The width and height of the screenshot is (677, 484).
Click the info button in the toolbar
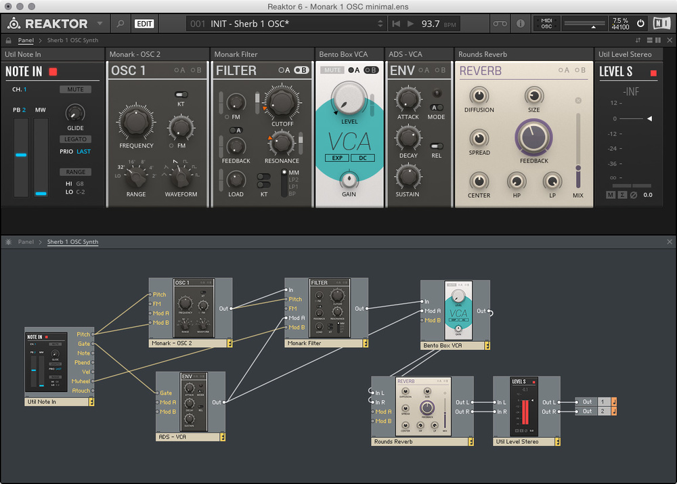(521, 24)
